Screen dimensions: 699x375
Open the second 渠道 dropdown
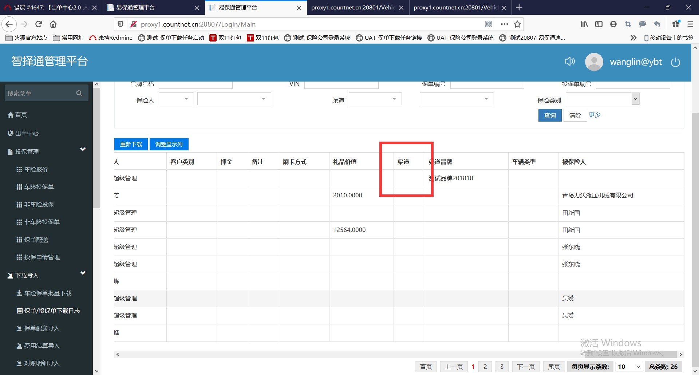click(x=457, y=99)
